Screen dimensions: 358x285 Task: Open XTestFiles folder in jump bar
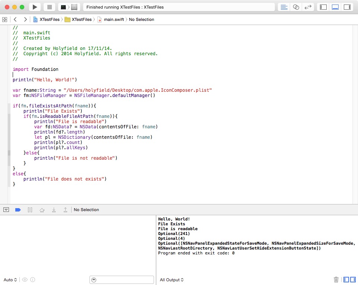click(78, 19)
